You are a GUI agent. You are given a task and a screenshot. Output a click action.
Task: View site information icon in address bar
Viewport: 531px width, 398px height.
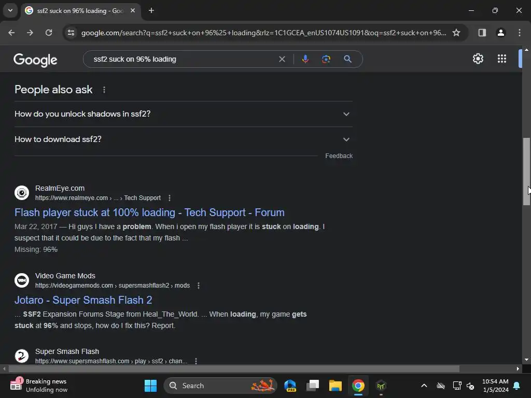71,33
